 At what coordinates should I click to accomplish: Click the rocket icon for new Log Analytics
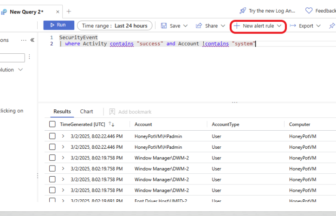pyautogui.click(x=243, y=11)
